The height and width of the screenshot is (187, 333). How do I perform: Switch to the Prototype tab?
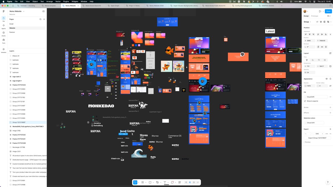coord(315,16)
